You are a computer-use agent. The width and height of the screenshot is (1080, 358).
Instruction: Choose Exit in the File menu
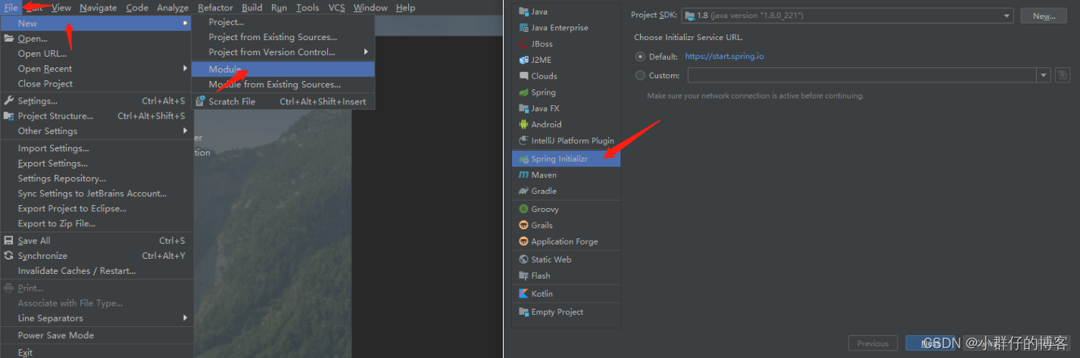[x=96, y=352]
